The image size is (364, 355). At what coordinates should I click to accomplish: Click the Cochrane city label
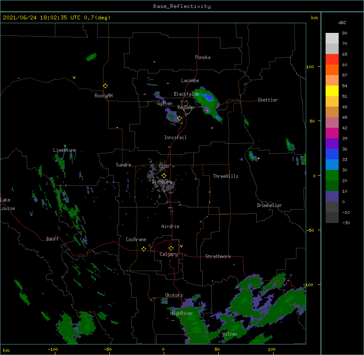click(136, 239)
